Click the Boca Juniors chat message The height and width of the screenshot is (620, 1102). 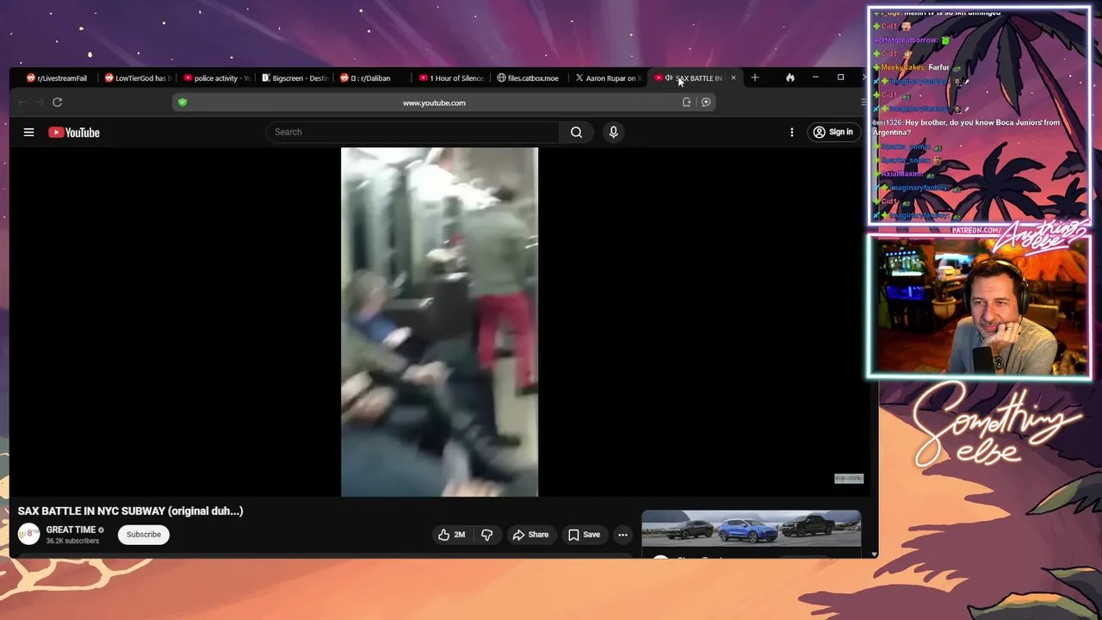966,127
